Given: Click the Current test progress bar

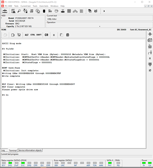Looking at the screenshot, I should [x=76, y=157].
